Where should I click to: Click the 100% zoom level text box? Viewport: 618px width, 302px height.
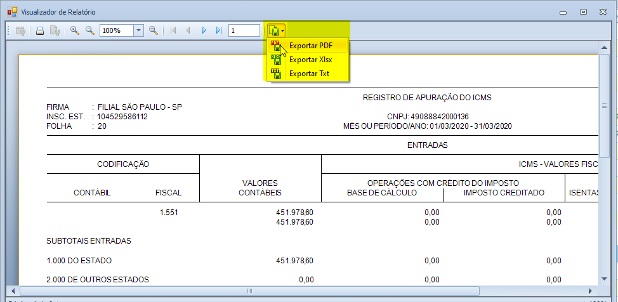coord(115,30)
